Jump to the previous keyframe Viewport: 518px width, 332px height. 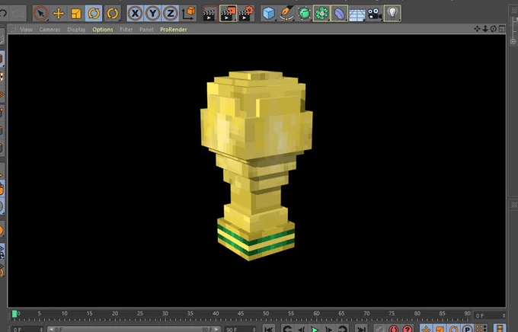[x=288, y=329]
